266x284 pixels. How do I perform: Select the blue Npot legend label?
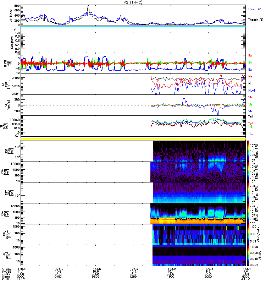click(252, 91)
